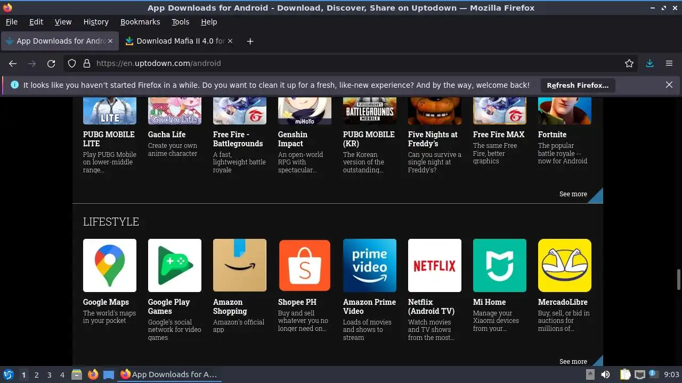Open the Shopee PH app icon
682x383 pixels.
pos(305,265)
